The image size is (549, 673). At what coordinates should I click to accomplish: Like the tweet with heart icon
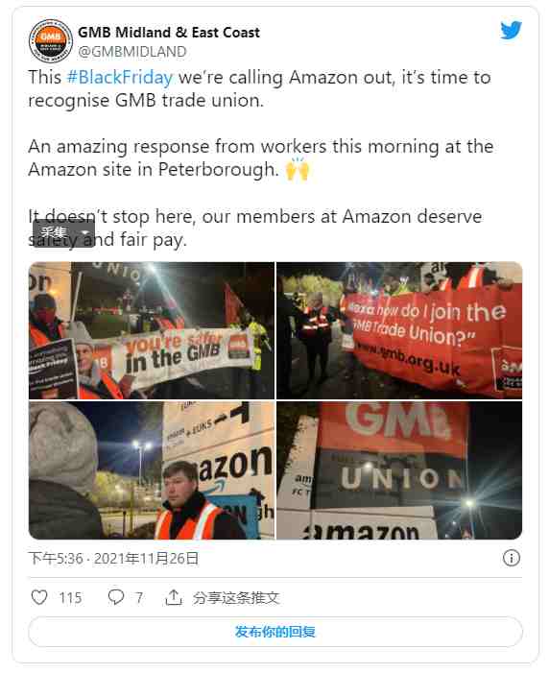tap(39, 597)
